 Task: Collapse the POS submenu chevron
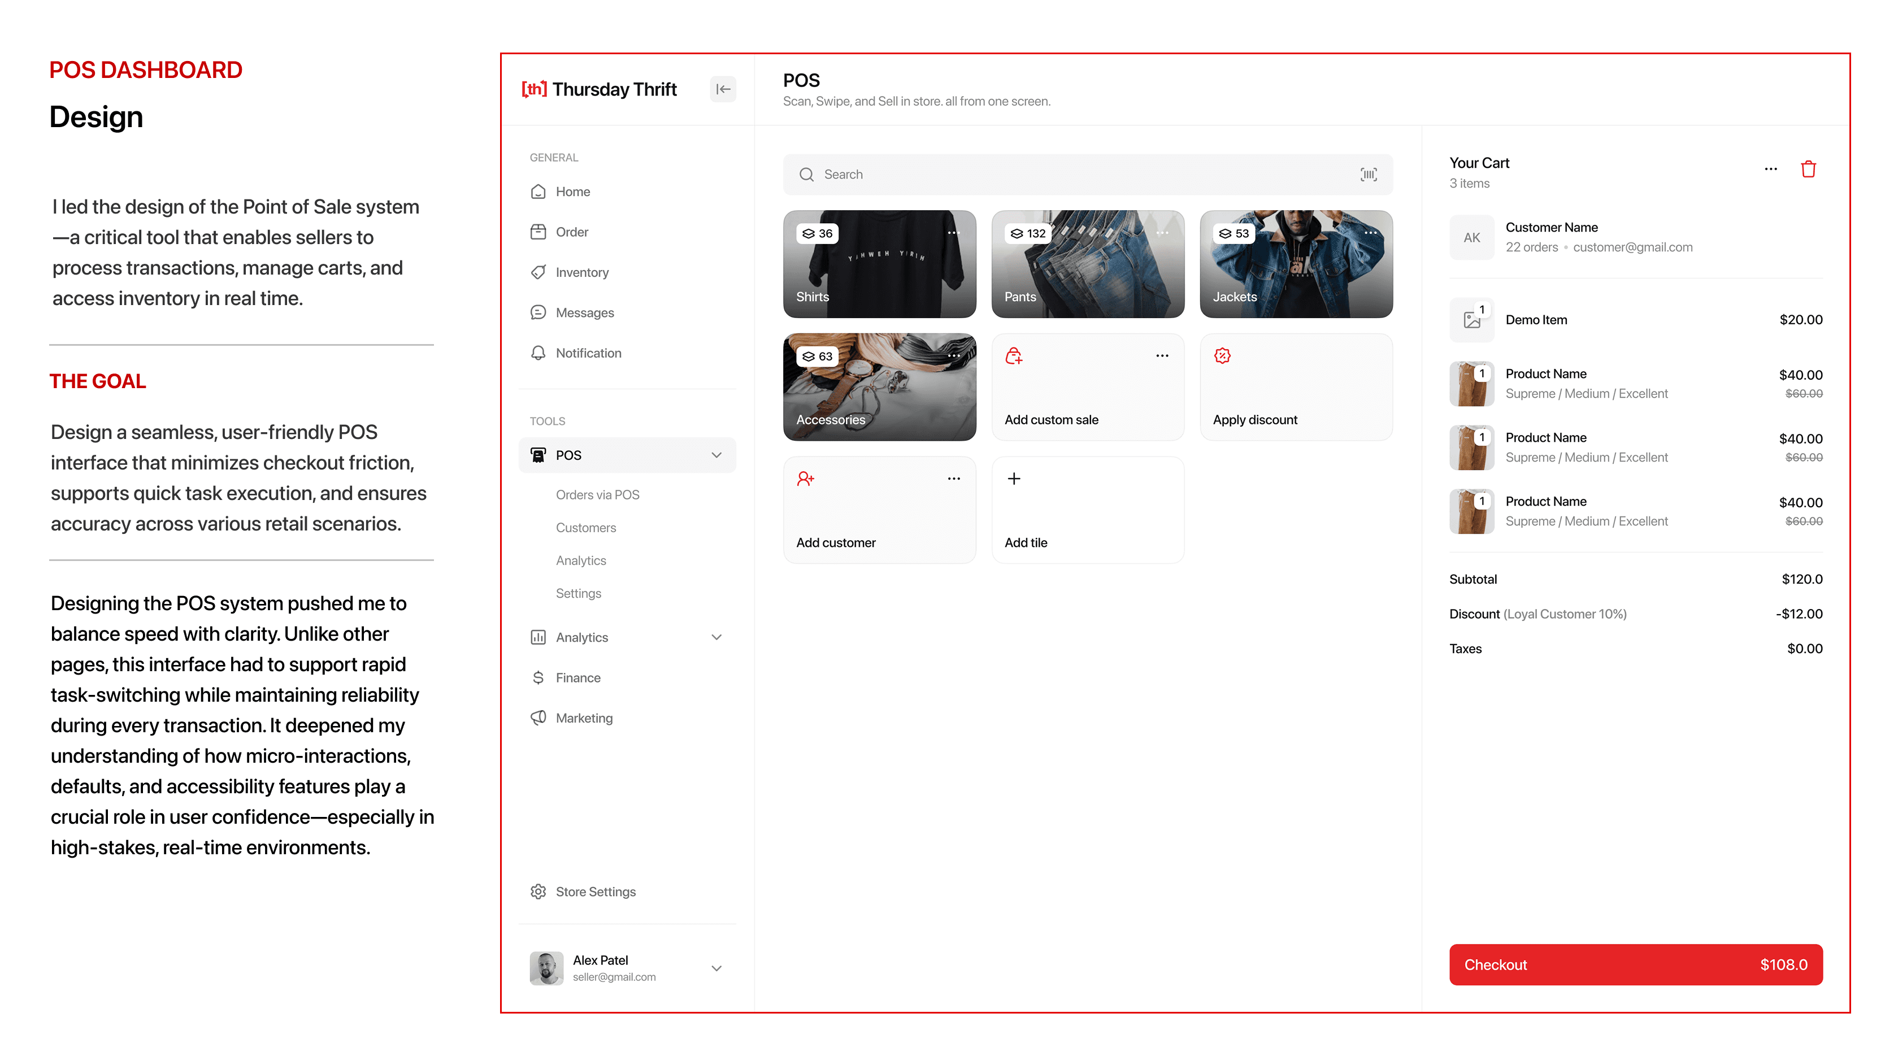pos(716,455)
